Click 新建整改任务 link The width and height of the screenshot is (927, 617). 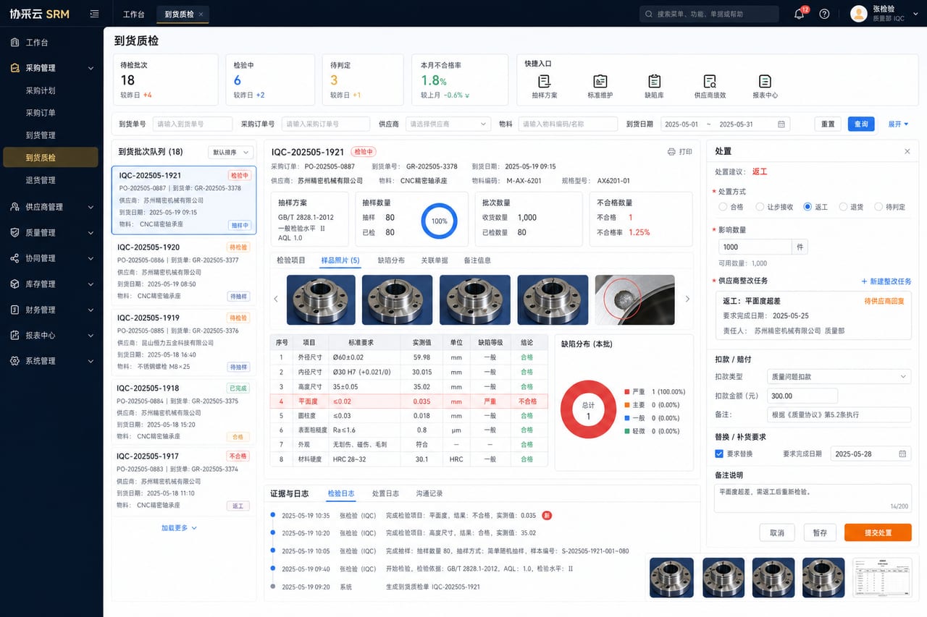[x=886, y=281]
